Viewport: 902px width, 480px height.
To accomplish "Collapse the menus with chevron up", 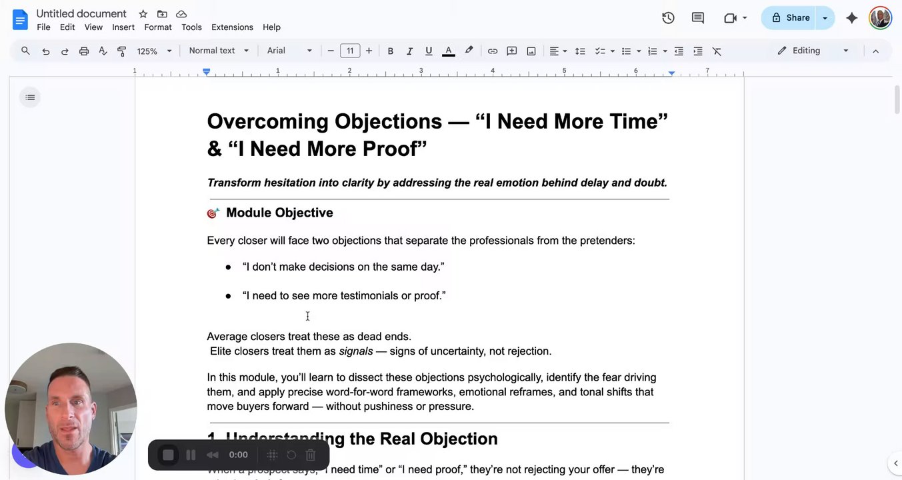I will pyautogui.click(x=875, y=51).
